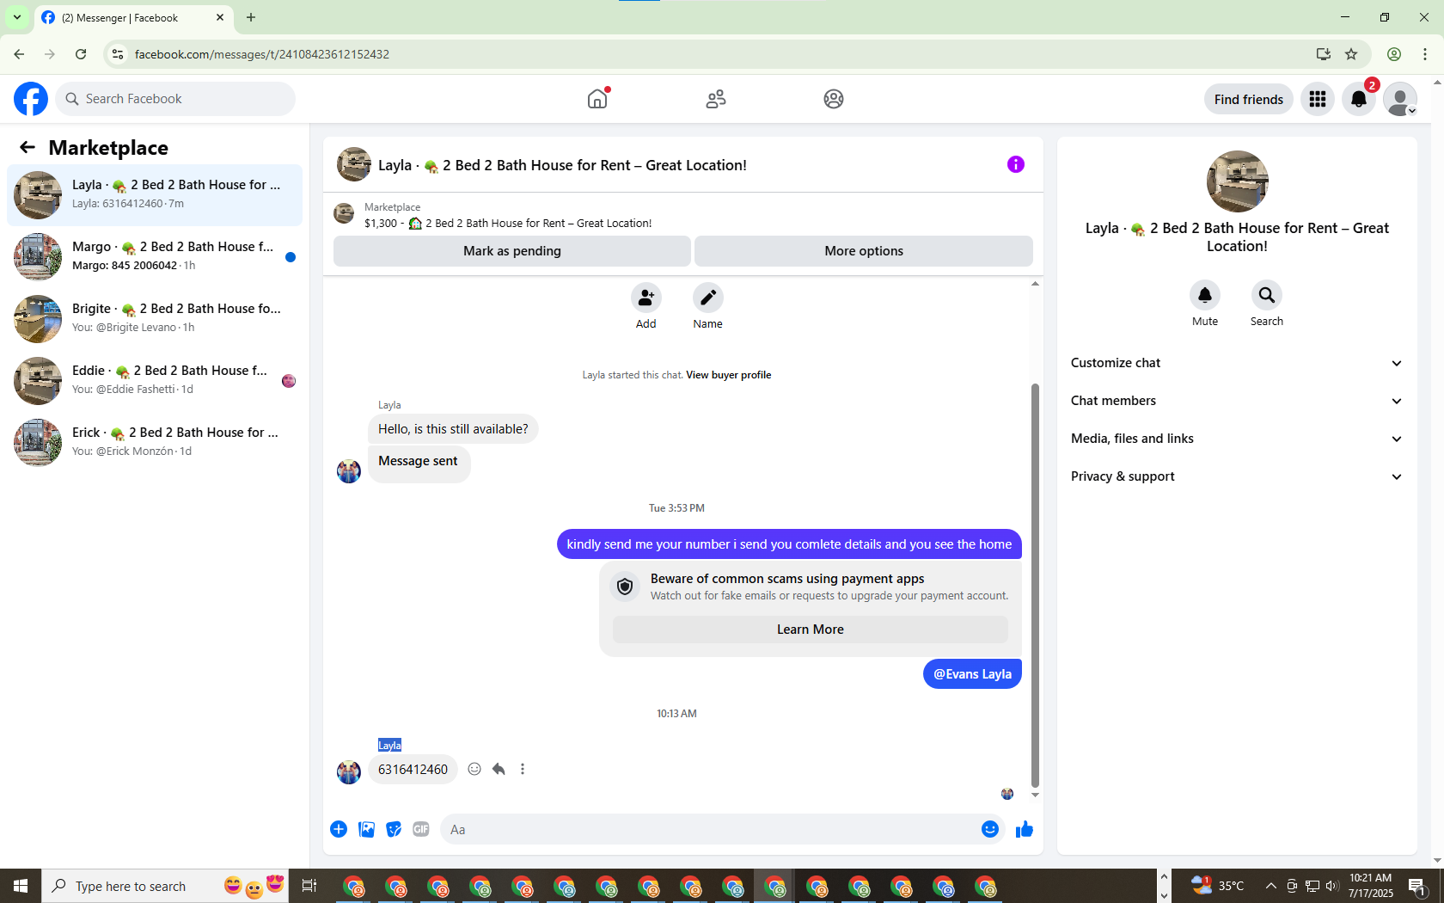Image resolution: width=1444 pixels, height=903 pixels.
Task: Open a new browser tab
Action: pos(251,17)
